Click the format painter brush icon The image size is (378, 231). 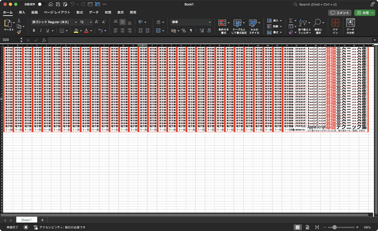19,32
